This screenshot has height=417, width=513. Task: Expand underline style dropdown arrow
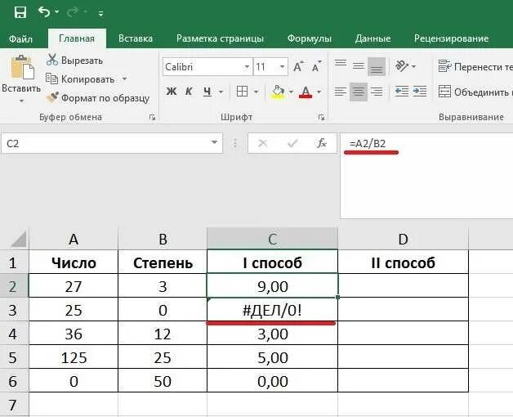tap(221, 92)
